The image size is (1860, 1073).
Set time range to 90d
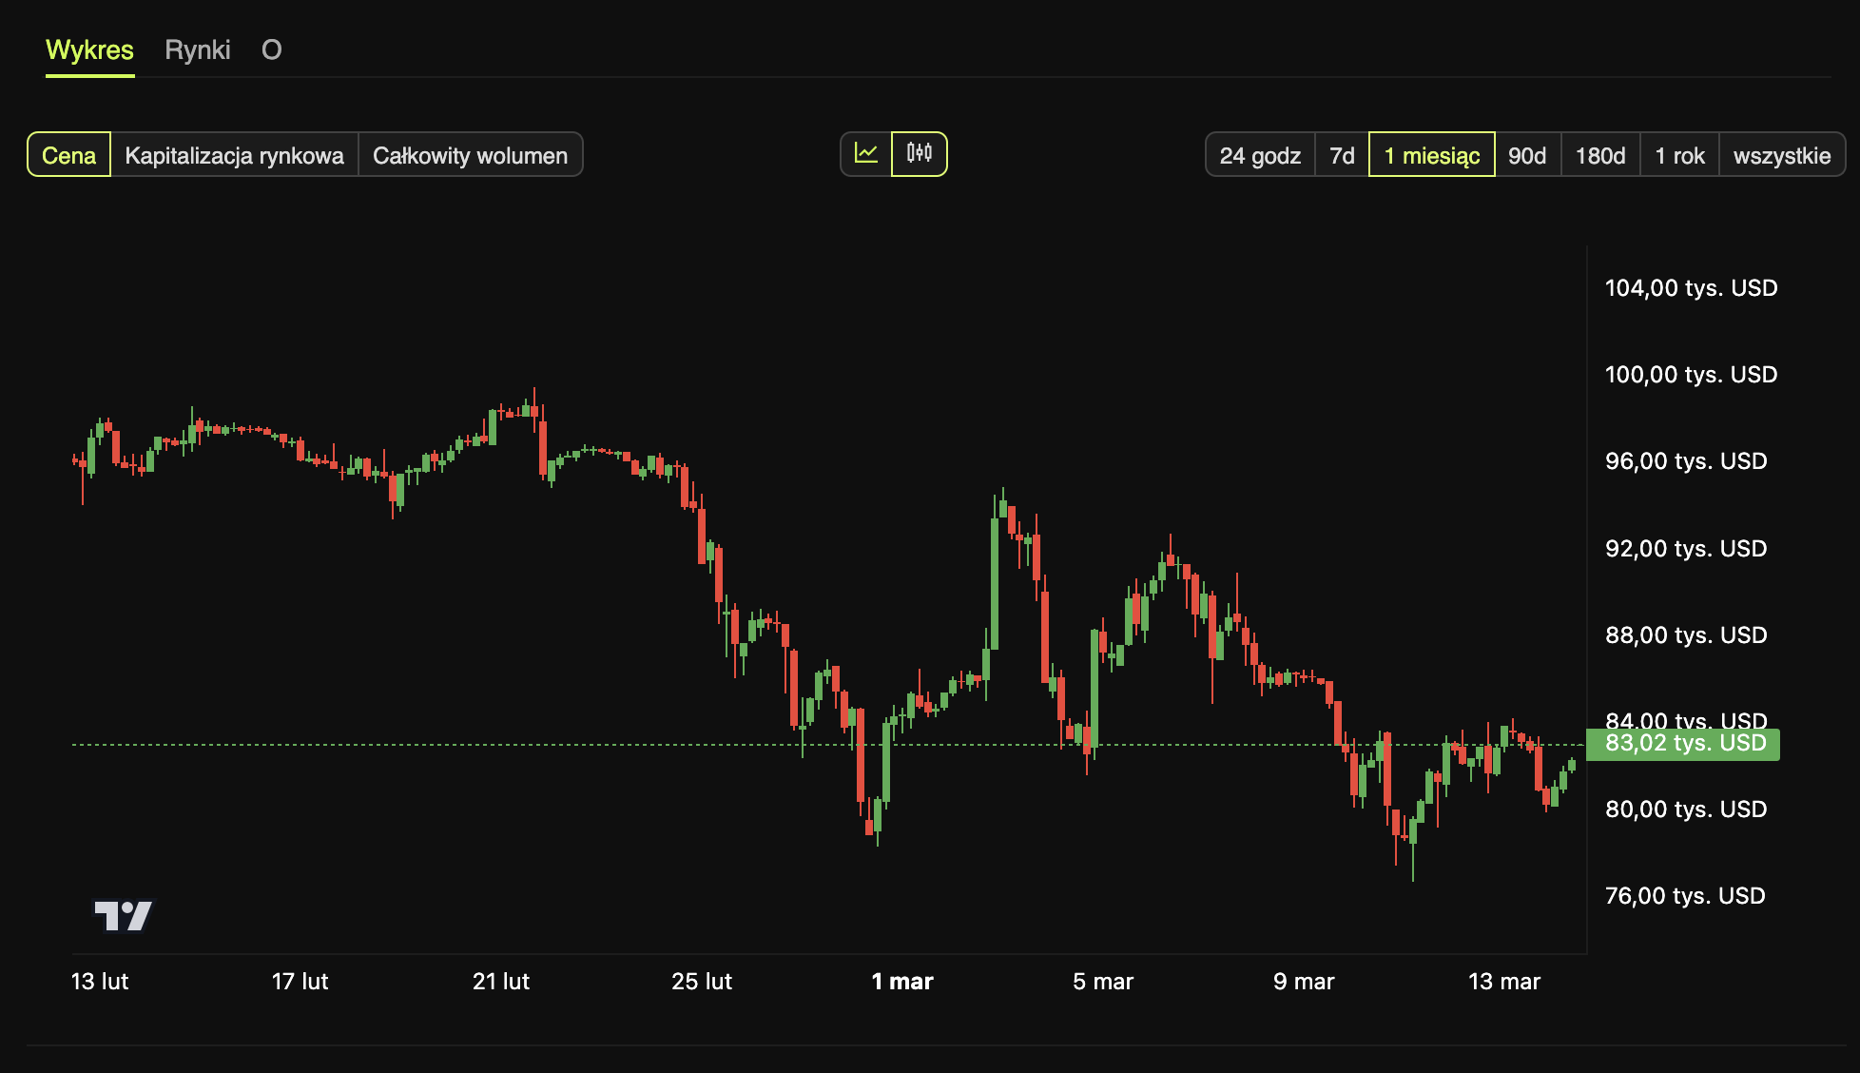[x=1527, y=155]
